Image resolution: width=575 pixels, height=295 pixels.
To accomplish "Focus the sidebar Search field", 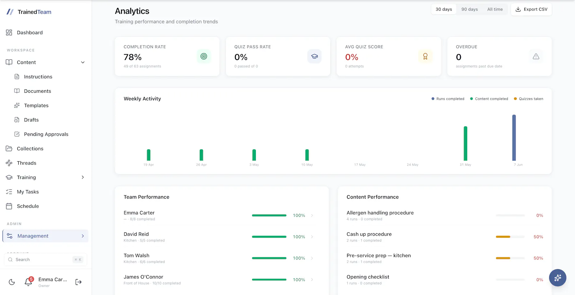I will (x=46, y=259).
